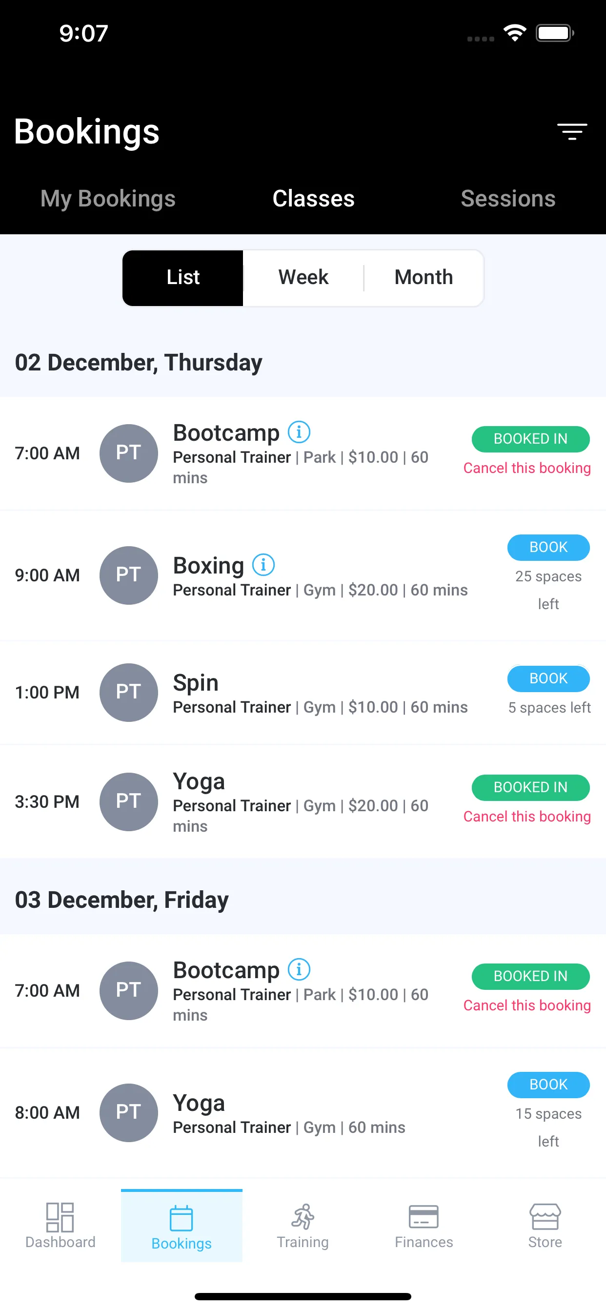The width and height of the screenshot is (606, 1312).
Task: Tap info icon next to Thursday Bootcamp
Action: 299,432
